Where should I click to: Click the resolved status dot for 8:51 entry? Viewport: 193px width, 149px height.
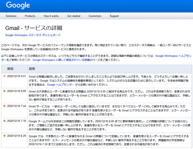click(x=4, y=76)
